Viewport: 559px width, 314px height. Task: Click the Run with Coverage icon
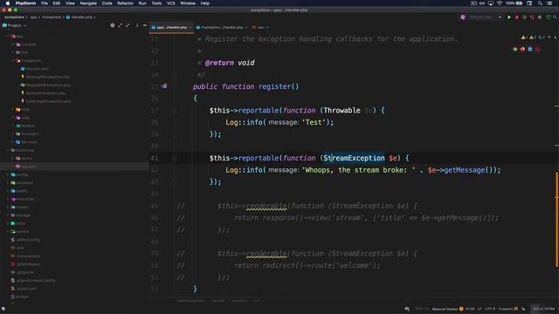[x=524, y=17]
